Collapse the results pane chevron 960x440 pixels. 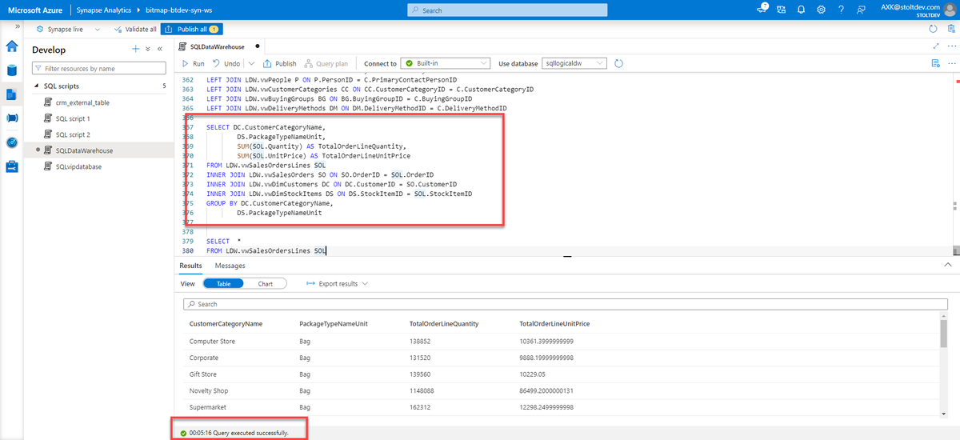tap(949, 265)
